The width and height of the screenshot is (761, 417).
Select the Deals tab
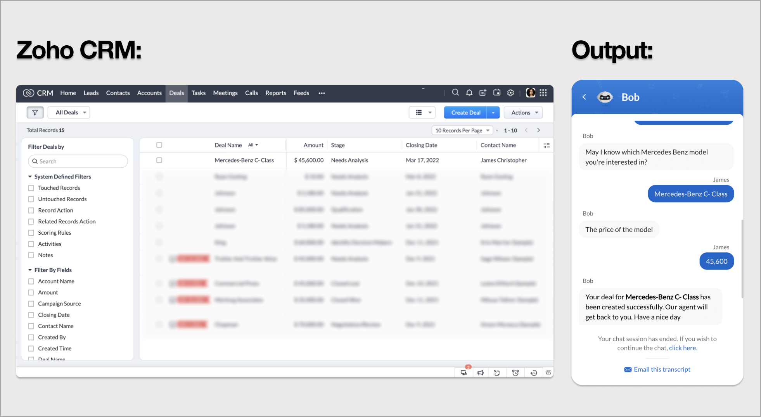(176, 93)
